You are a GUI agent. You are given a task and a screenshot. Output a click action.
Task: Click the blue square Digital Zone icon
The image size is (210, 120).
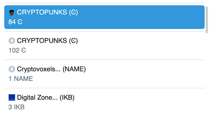pos(12,98)
